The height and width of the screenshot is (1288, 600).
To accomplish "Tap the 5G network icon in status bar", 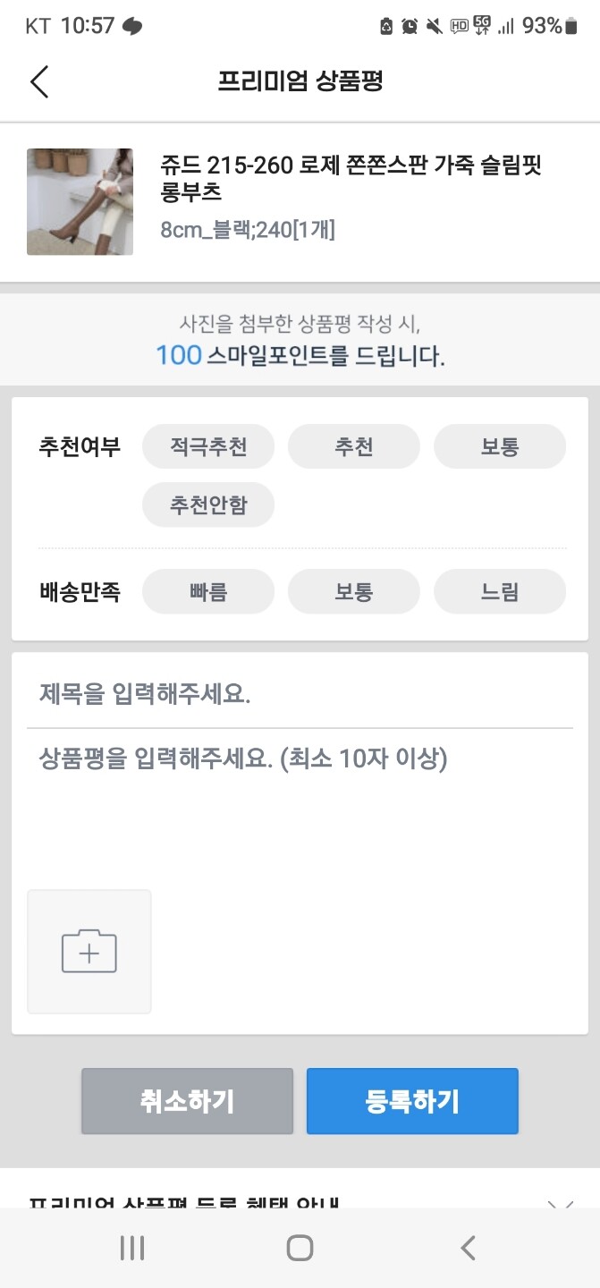I will coord(479,27).
